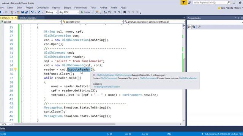
Task: Start debugging with green Iniciar arrow
Action: coord(82,12)
